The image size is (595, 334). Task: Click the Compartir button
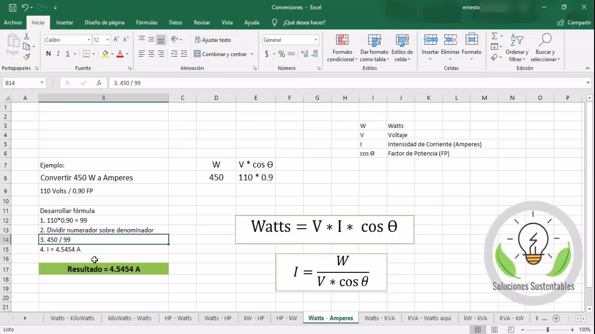pos(574,22)
